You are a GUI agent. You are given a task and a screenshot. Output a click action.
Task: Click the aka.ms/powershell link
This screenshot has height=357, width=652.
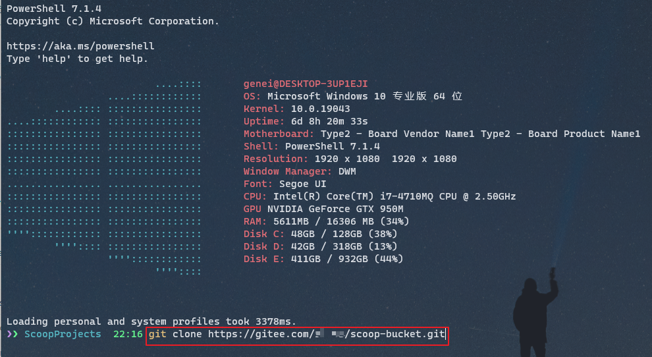(x=80, y=46)
